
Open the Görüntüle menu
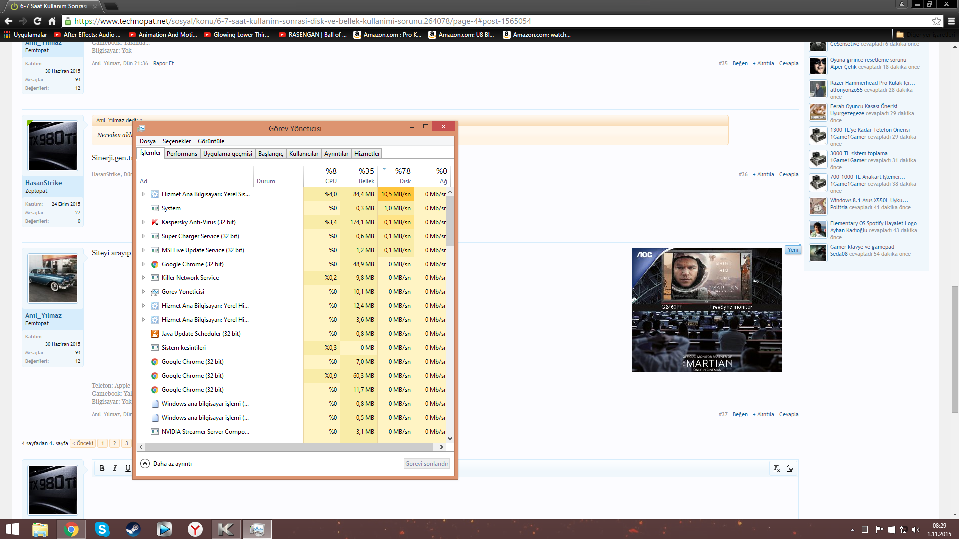(211, 141)
